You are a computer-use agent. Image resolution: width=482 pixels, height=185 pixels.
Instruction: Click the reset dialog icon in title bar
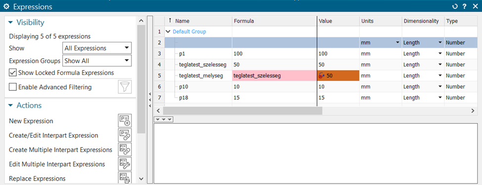click(x=455, y=6)
